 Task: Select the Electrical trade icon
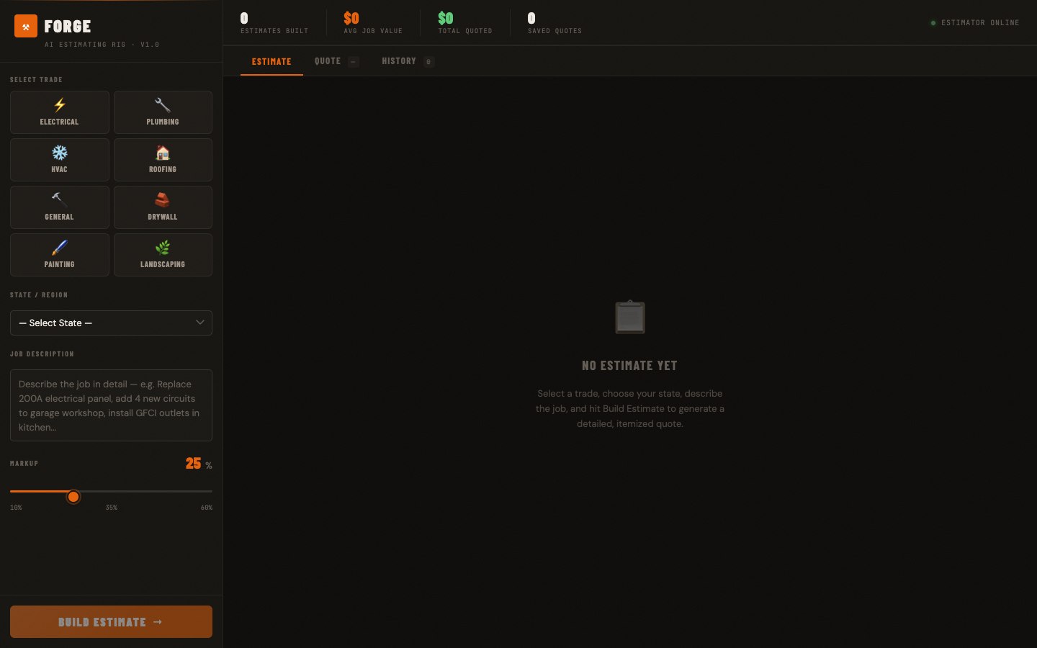[59, 104]
